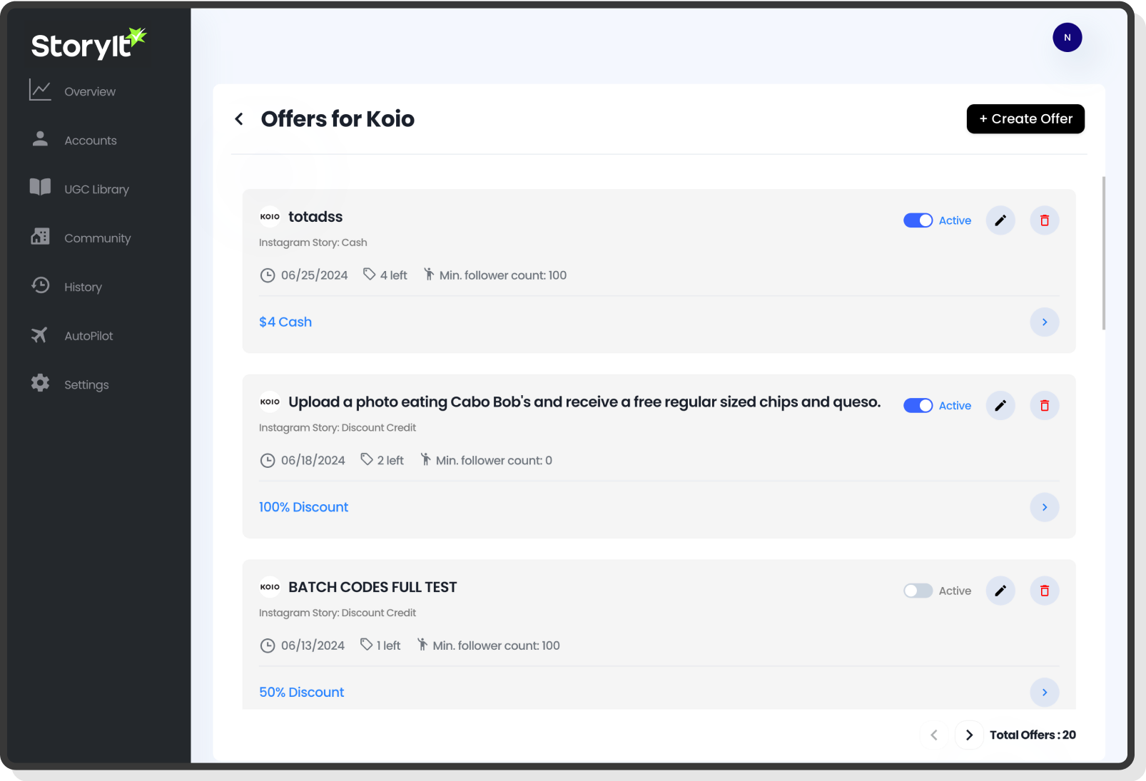Expand the 100% Discount row chevron

[x=1044, y=507]
